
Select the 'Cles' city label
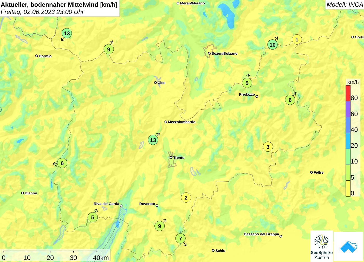tap(161, 83)
